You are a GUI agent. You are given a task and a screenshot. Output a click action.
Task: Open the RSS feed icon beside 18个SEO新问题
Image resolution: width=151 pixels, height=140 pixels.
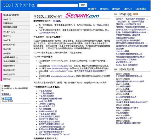pyautogui.click(x=136, y=14)
